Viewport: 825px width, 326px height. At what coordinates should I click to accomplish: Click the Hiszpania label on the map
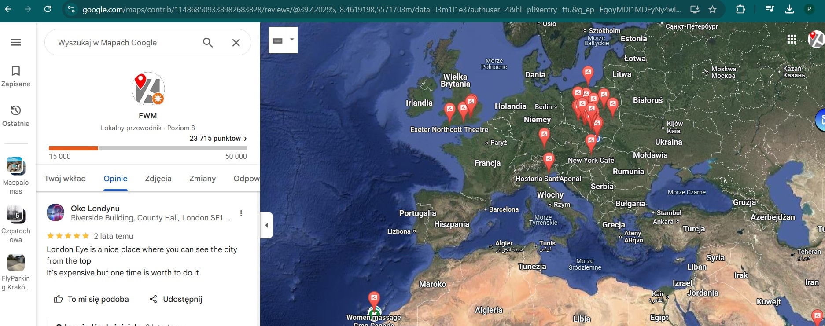click(x=452, y=224)
